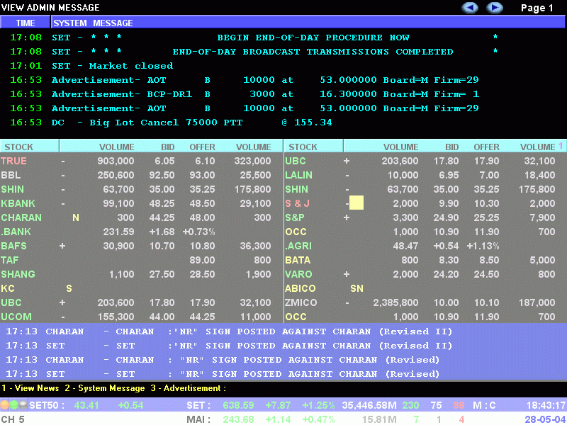The image size is (567, 425).
Task: Select the BCP-DR1 advertisement message
Action: [x=245, y=94]
